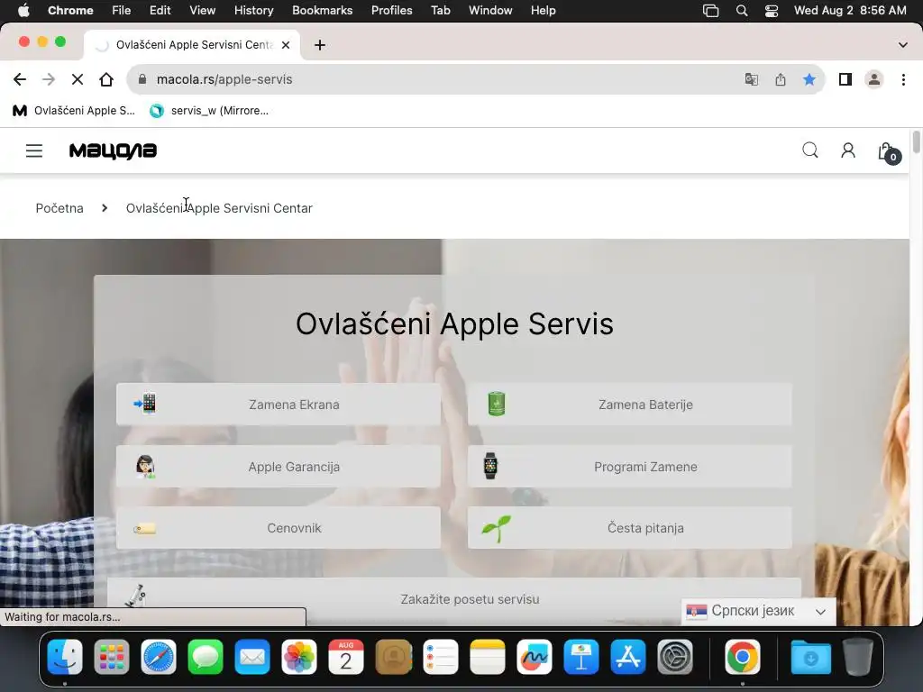
Task: Click the browser forward arrow
Action: (49, 79)
